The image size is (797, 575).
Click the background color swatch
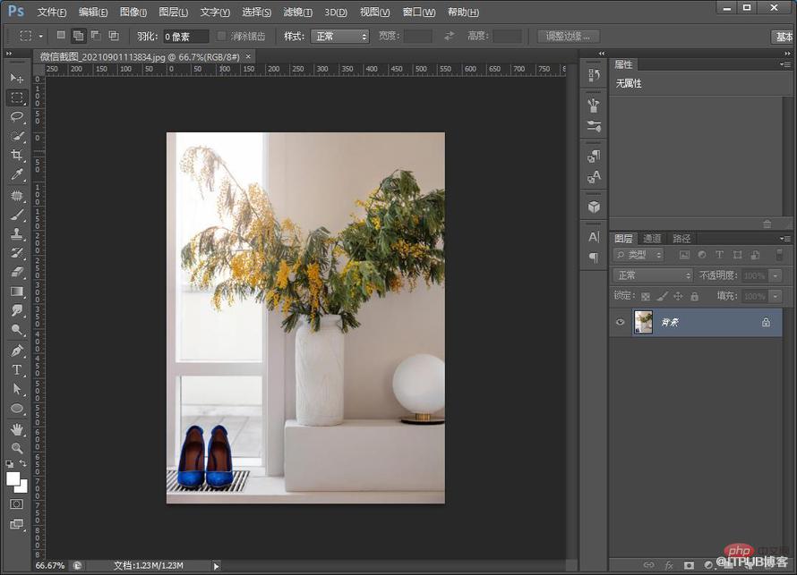point(21,488)
